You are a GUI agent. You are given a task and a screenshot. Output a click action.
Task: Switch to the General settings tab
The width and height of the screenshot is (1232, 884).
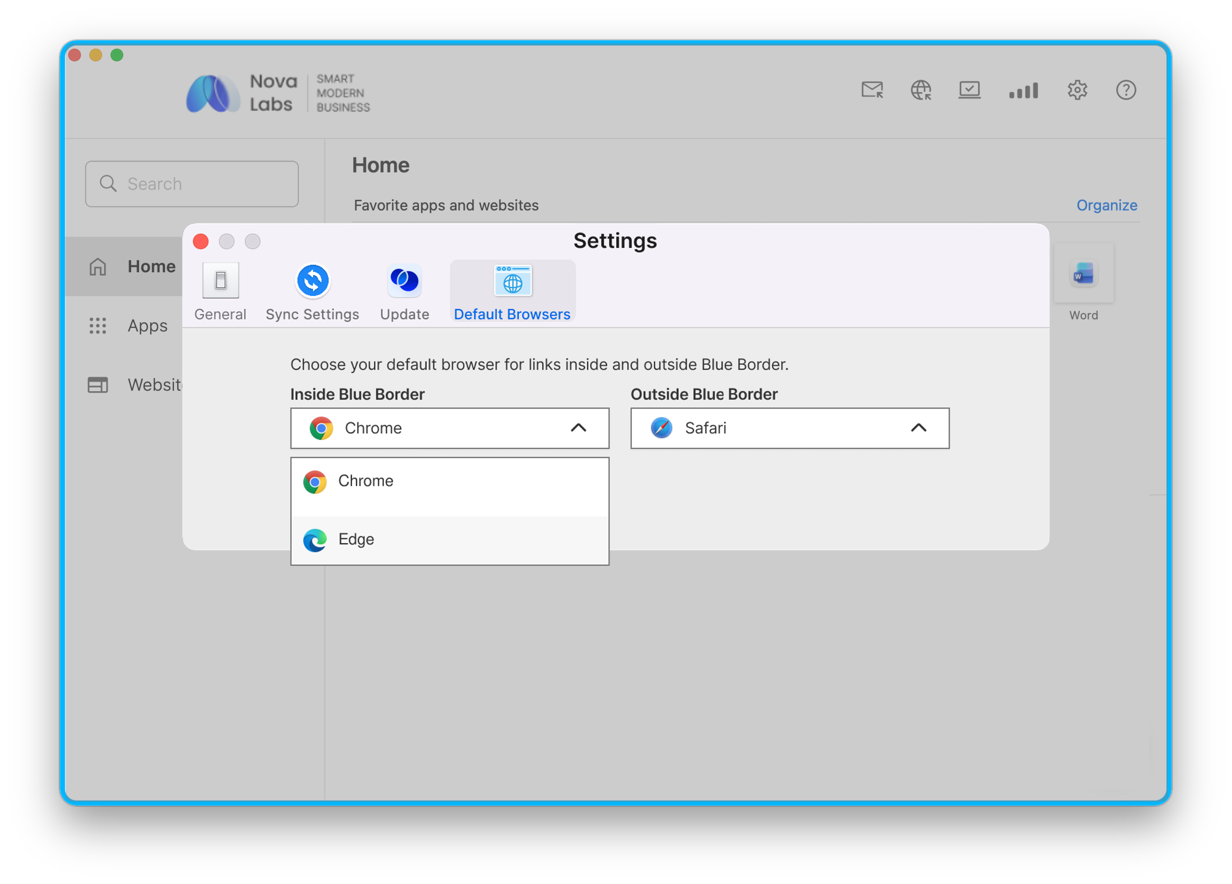221,291
